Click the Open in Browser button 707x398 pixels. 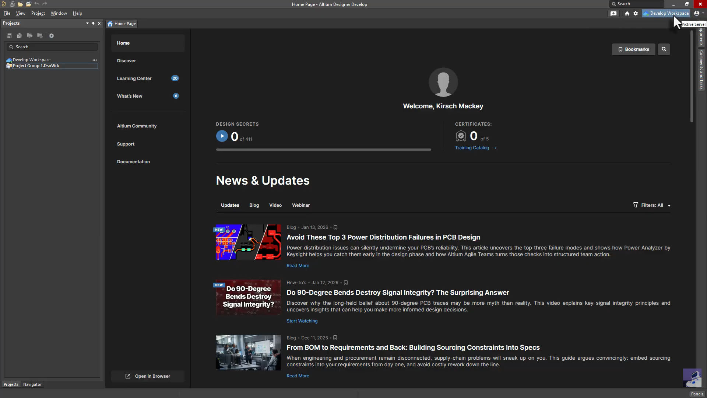[148, 376]
